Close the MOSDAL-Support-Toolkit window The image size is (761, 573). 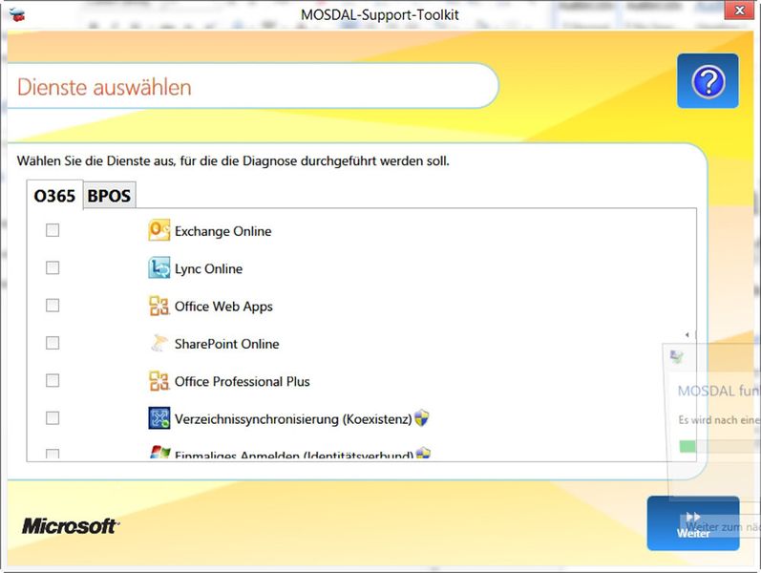(x=739, y=11)
